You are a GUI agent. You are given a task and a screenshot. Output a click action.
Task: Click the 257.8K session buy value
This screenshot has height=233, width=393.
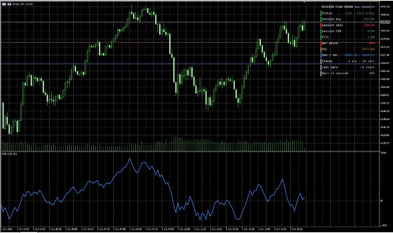[369, 19]
